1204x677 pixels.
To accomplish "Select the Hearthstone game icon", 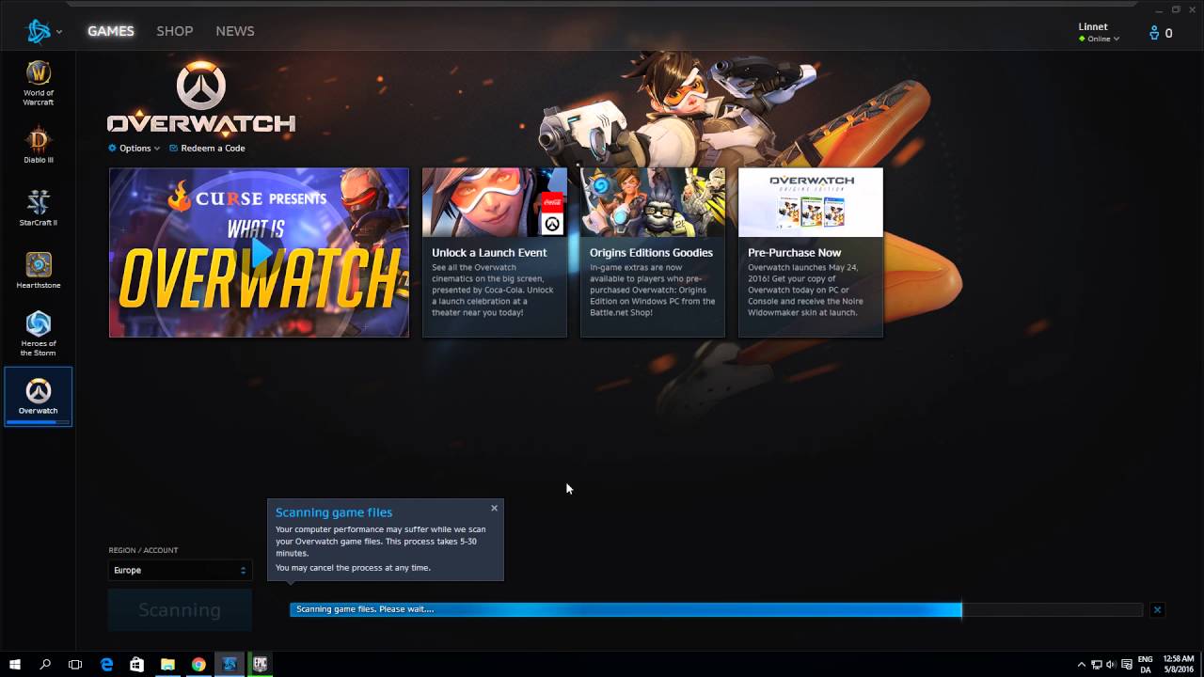I will click(38, 271).
